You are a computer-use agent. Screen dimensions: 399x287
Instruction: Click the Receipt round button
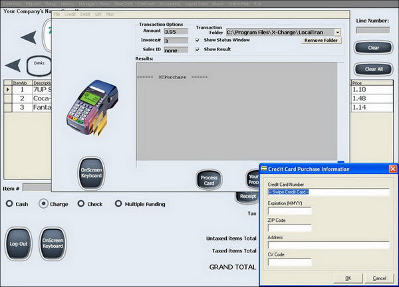coord(247,197)
